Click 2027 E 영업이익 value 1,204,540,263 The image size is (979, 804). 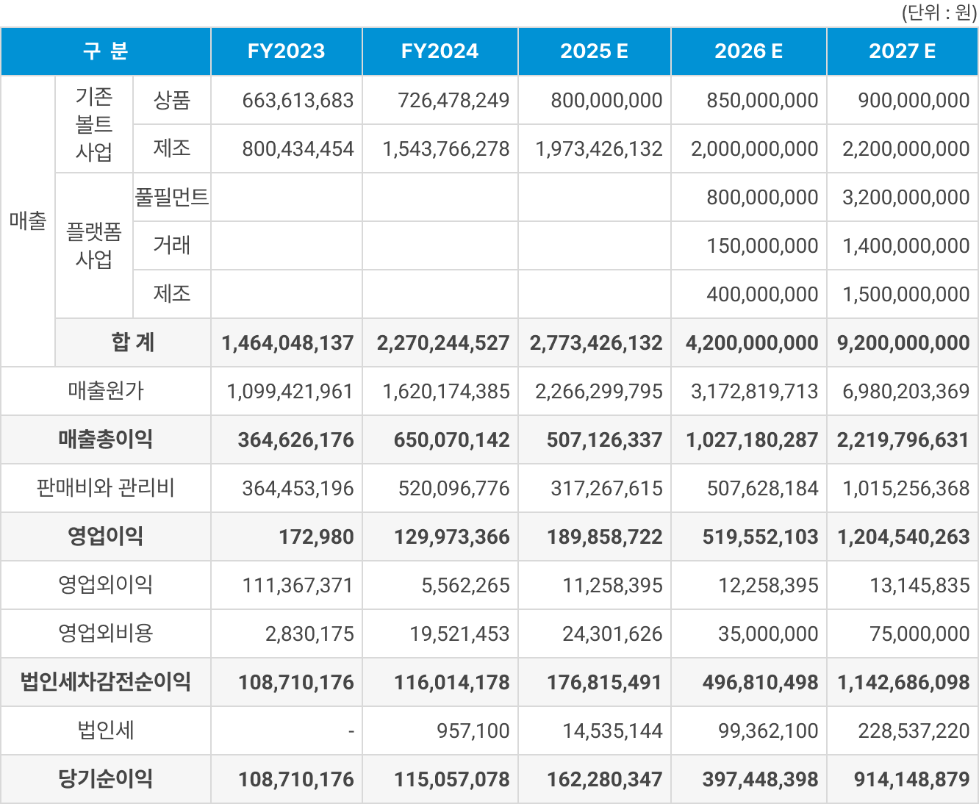click(x=903, y=537)
